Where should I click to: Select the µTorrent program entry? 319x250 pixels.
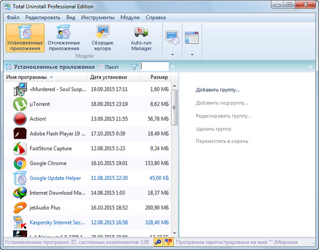pyautogui.click(x=40, y=104)
